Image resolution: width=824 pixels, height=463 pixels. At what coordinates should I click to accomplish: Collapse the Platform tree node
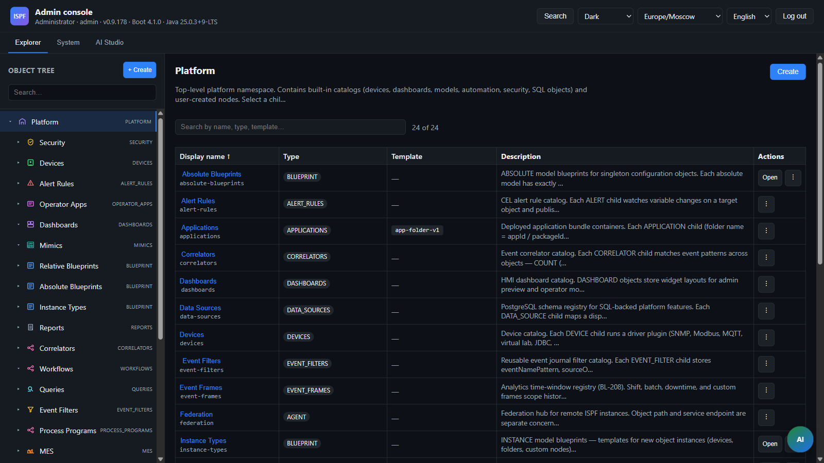coord(10,122)
